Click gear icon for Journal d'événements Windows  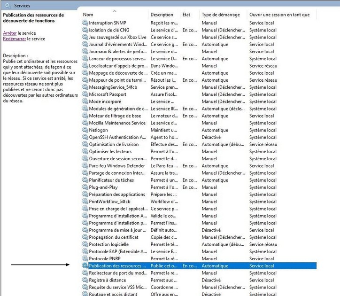click(85, 44)
